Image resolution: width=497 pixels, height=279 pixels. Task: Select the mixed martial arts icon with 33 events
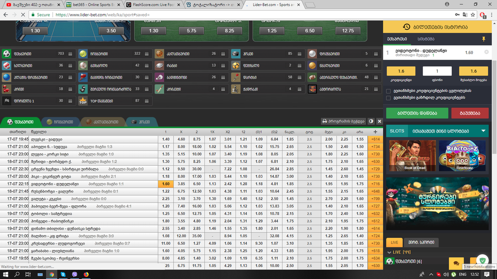(x=83, y=89)
